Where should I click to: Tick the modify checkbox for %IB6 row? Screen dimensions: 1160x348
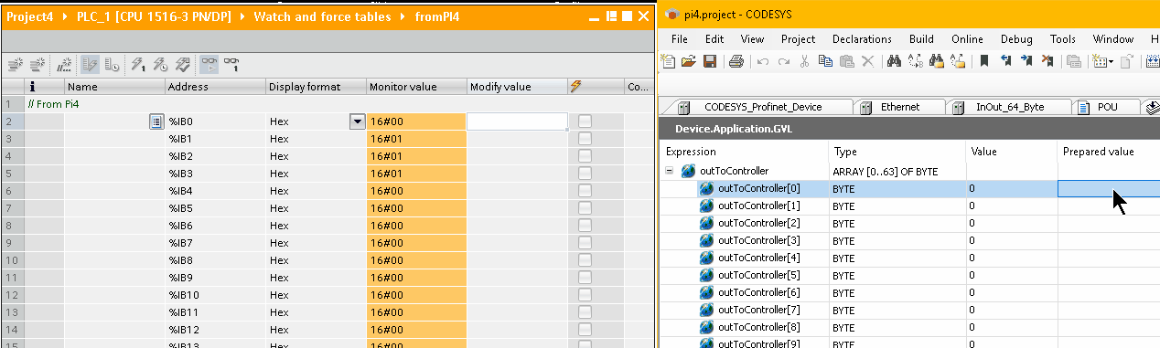(585, 226)
